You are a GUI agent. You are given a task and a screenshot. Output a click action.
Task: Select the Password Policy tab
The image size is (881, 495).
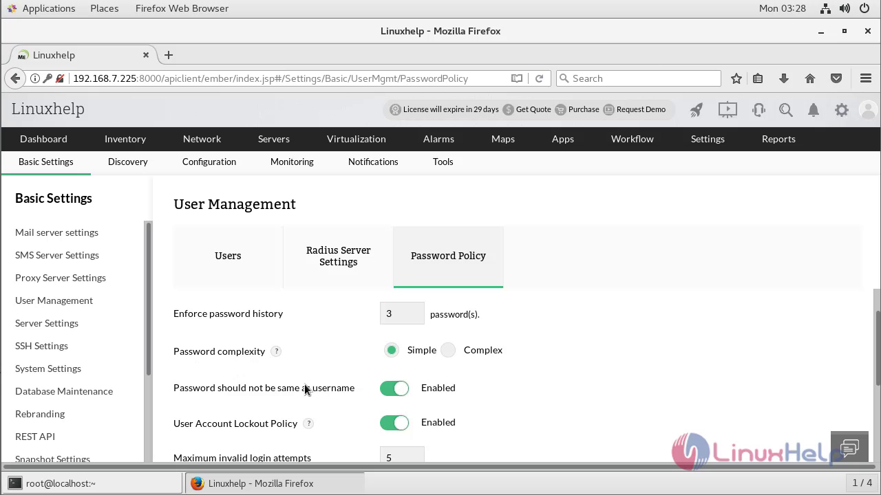point(448,256)
